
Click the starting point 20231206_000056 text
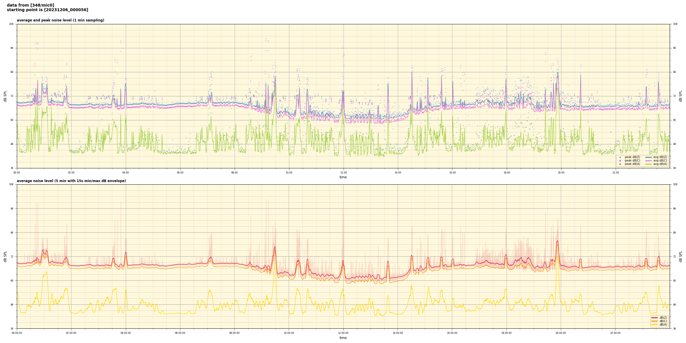[x=47, y=10]
